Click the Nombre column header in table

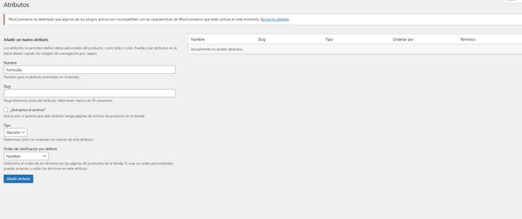click(x=198, y=39)
